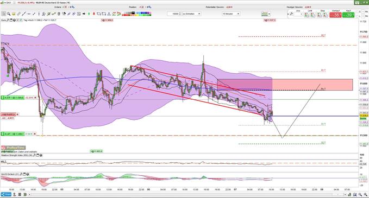Click the green K.STP order label
Image resolution: width=369 pixels, height=198 pixels.
click(x=12, y=98)
